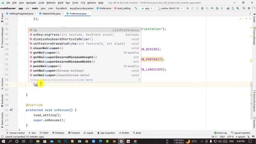This screenshot has width=256, height=144.
Task: Sync project with Gradle files icon
Action: (228, 8)
